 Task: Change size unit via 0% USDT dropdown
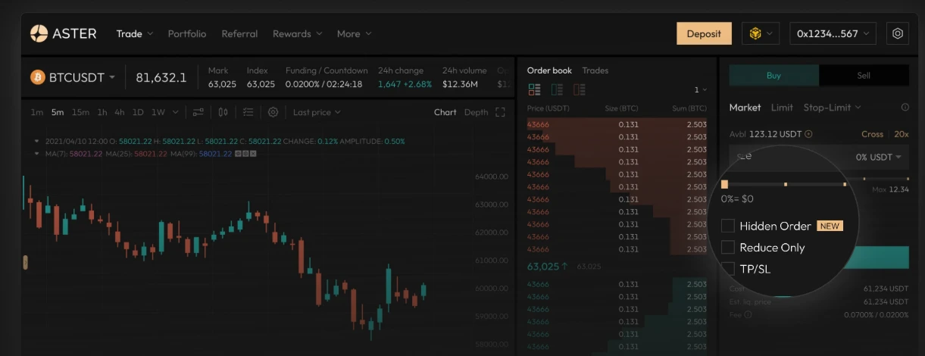click(879, 157)
